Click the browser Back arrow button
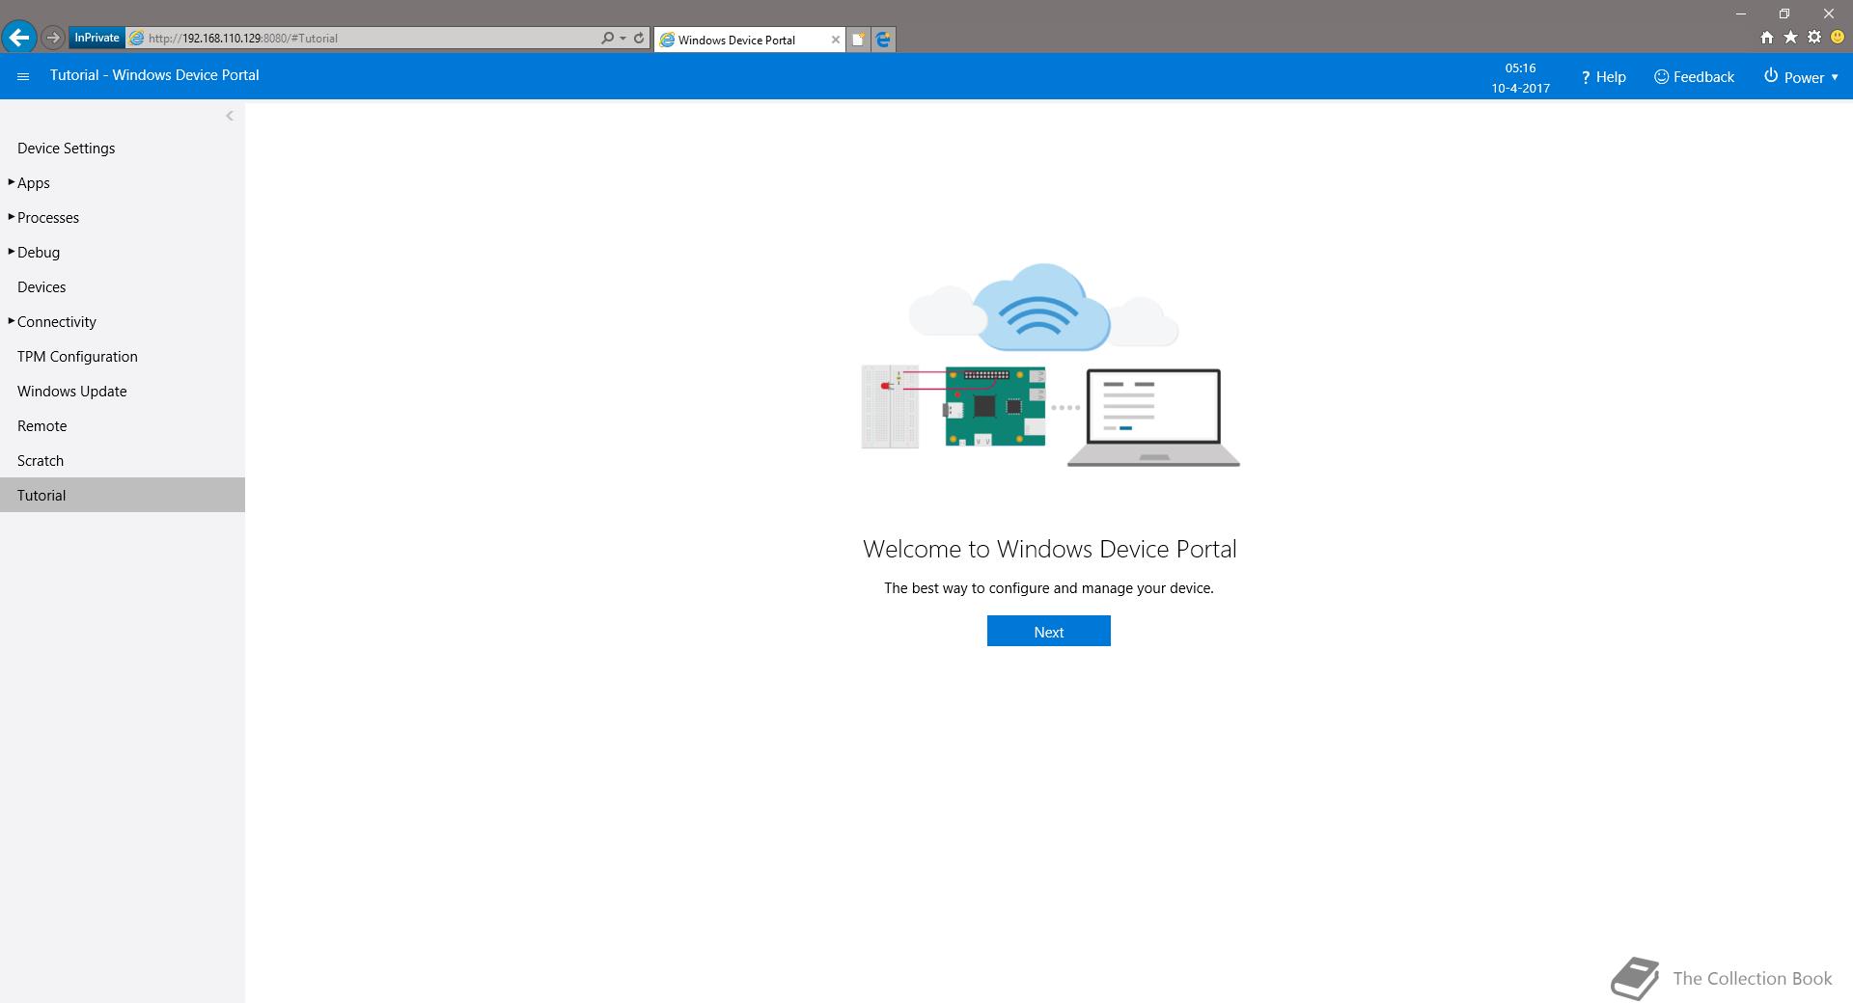Image resolution: width=1853 pixels, height=1003 pixels. (x=19, y=38)
